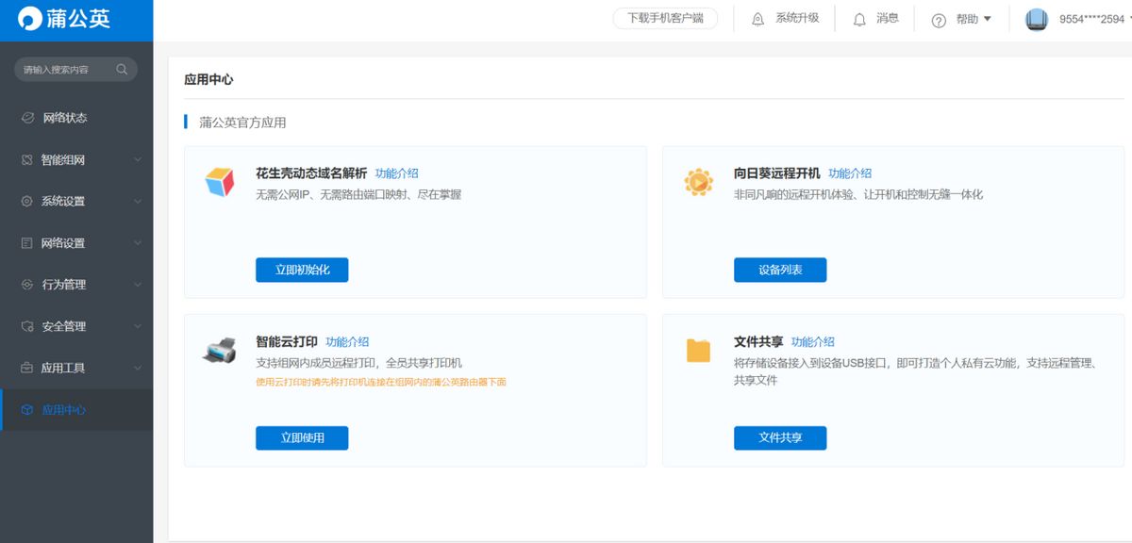Click the 行为管理 sidebar icon
Image resolution: width=1132 pixels, height=543 pixels.
tap(27, 285)
